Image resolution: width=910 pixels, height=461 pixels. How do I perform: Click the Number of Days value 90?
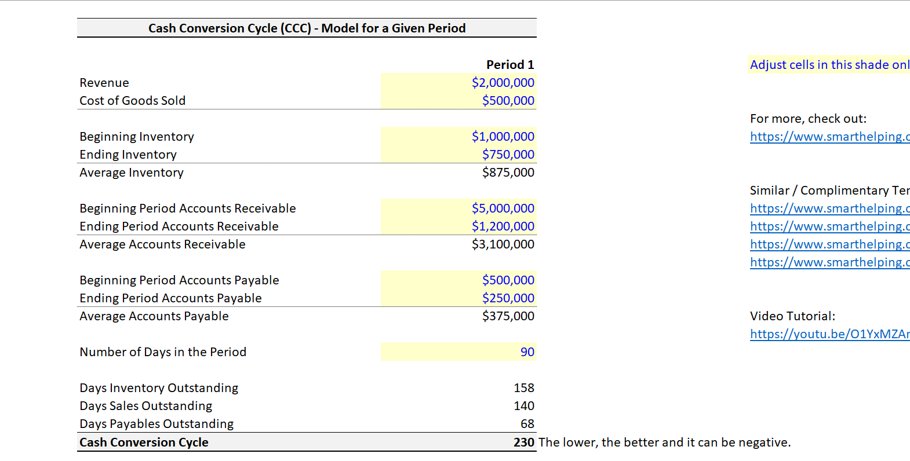[458, 352]
